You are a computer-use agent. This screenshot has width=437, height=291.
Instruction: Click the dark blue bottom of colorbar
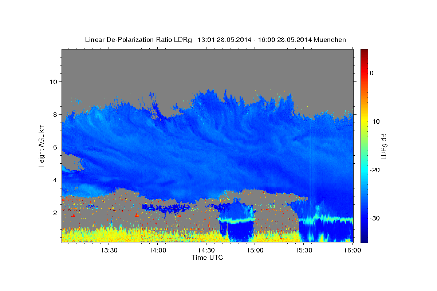(x=364, y=239)
